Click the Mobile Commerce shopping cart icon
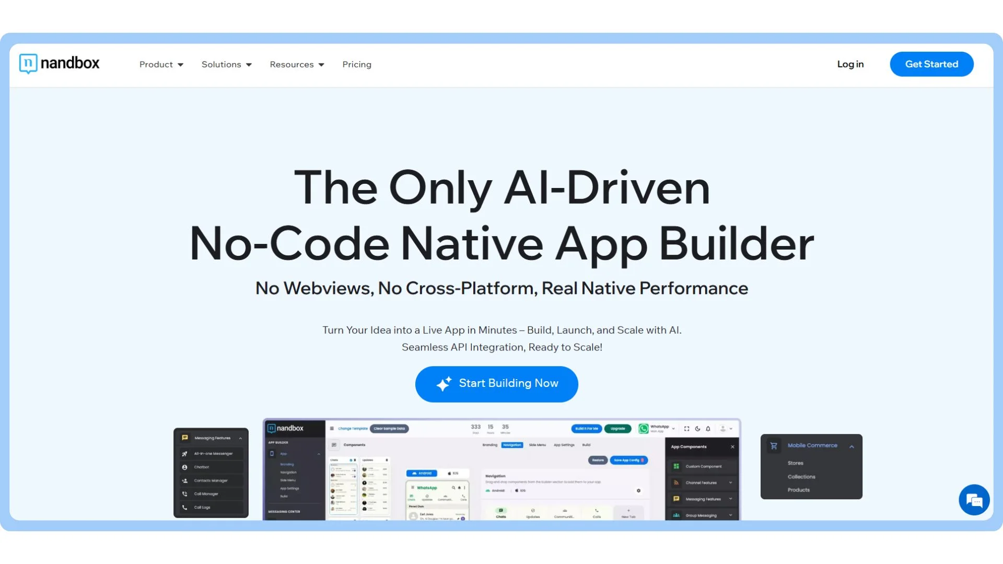 point(773,445)
